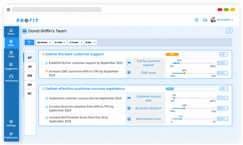243x145 pixels.
Task: Click the edit pencil for customer support objective
Action: pyautogui.click(x=221, y=54)
